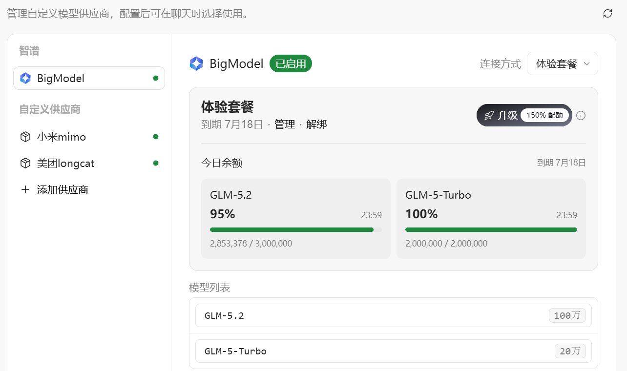
Task: Click the refresh icon at top right
Action: 607,13
